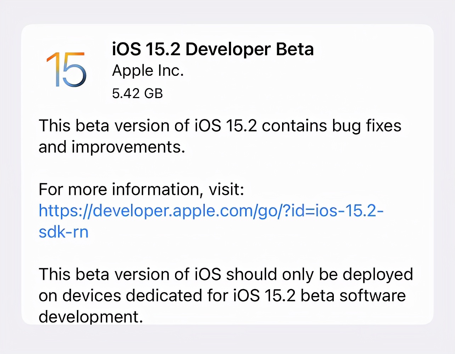
Task: Select the 5.42 GB size label
Action: 137,93
